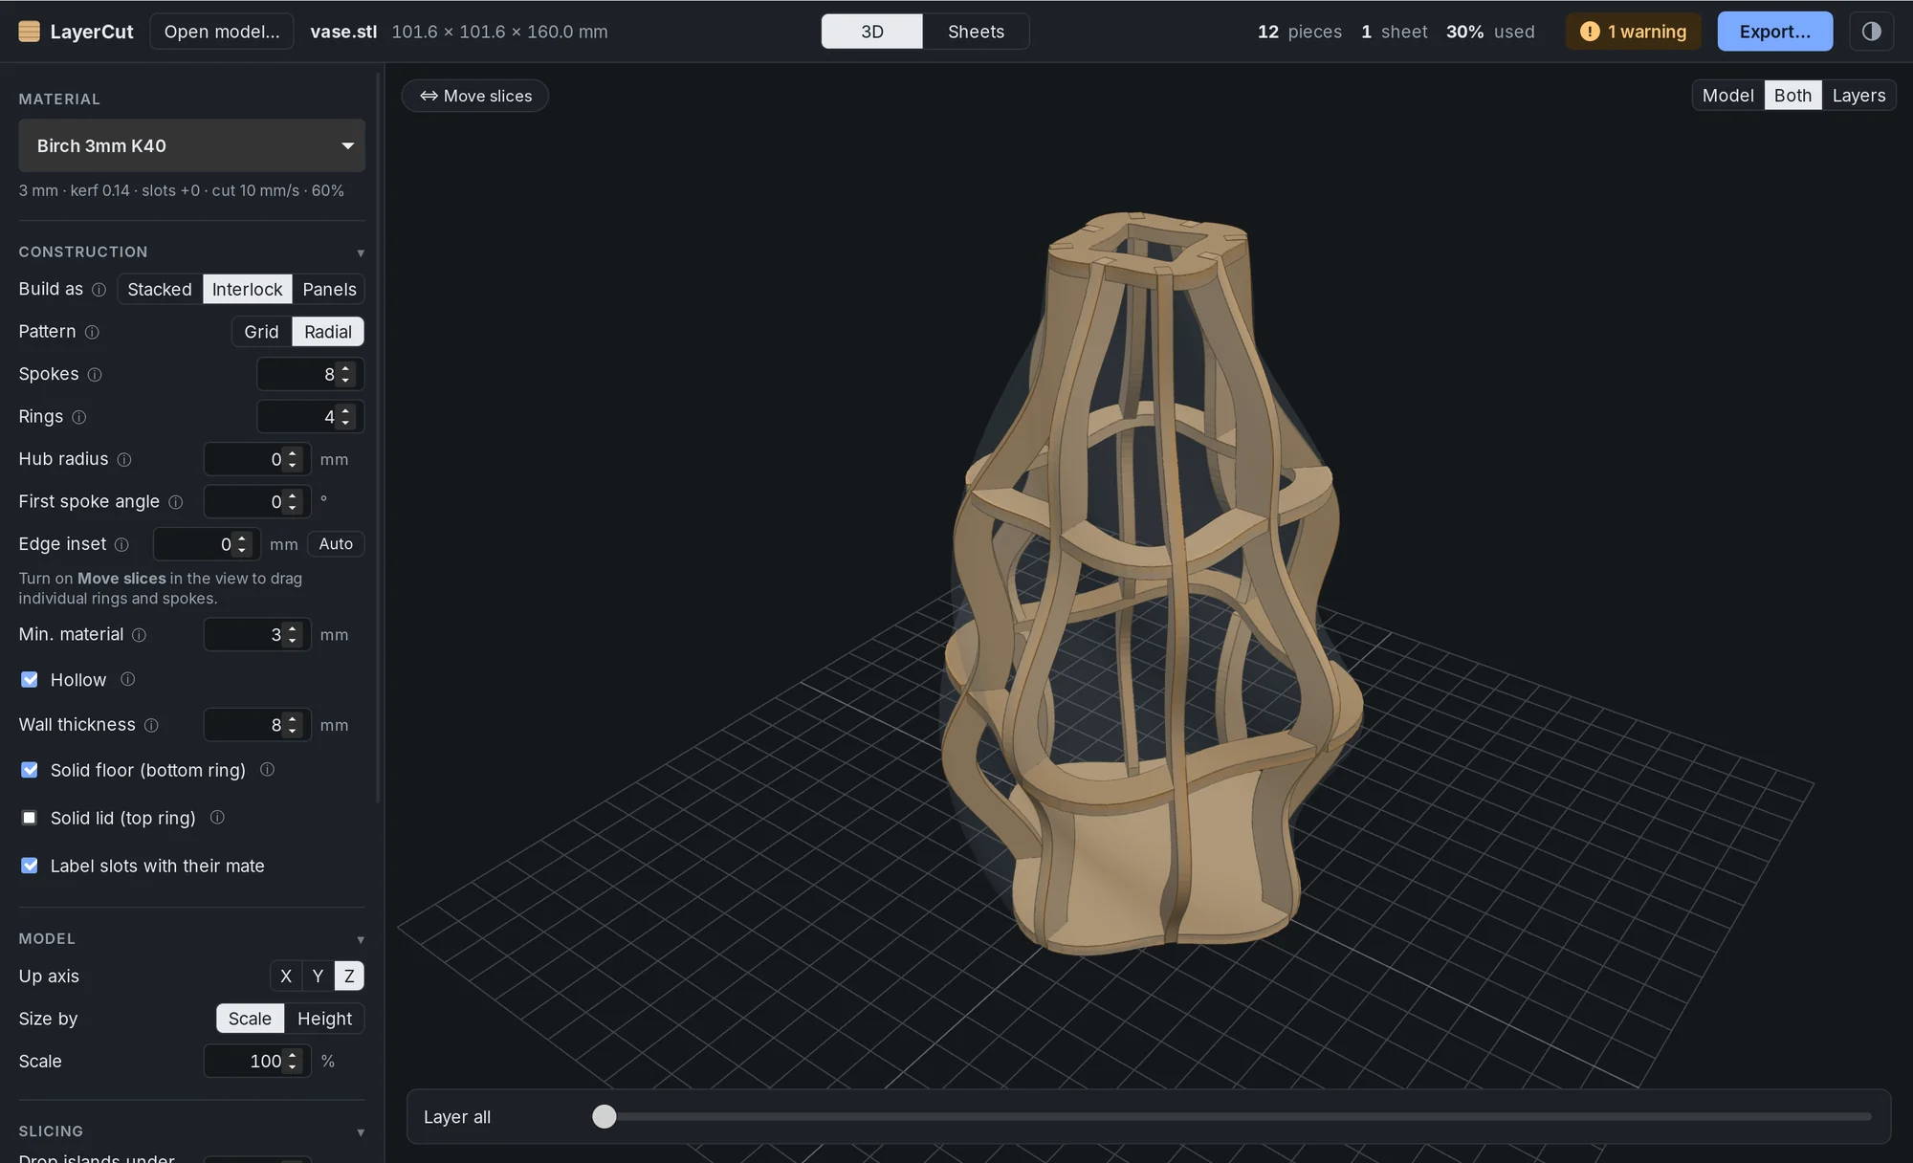Enable Solid lid (top ring)
Screen dimensions: 1913x1163
click(30, 818)
